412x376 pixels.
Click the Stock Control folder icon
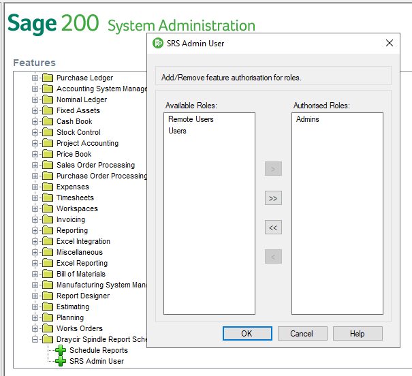pos(48,132)
